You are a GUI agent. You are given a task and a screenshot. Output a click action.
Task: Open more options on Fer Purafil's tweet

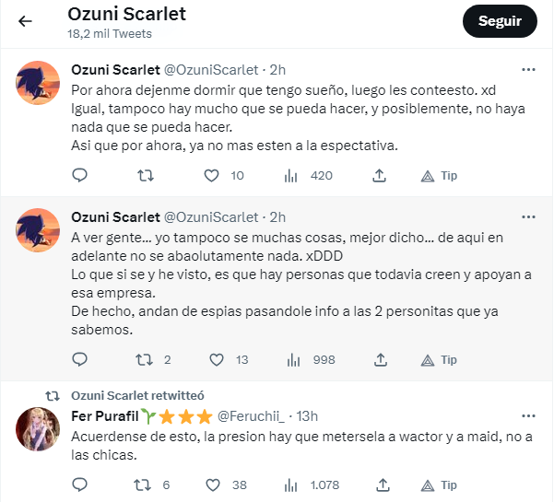pyautogui.click(x=528, y=415)
